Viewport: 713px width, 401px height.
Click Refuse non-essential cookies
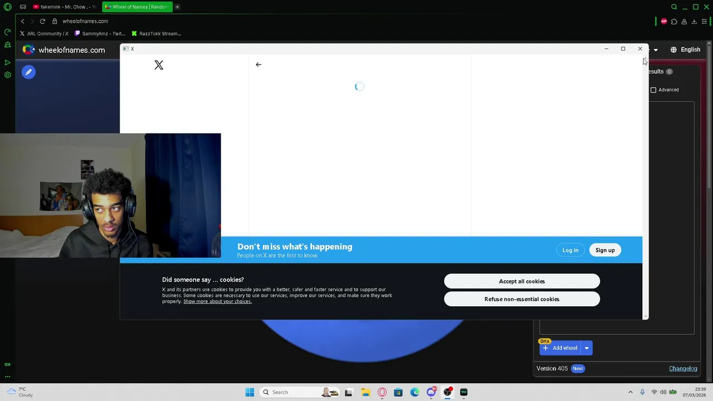pyautogui.click(x=522, y=299)
